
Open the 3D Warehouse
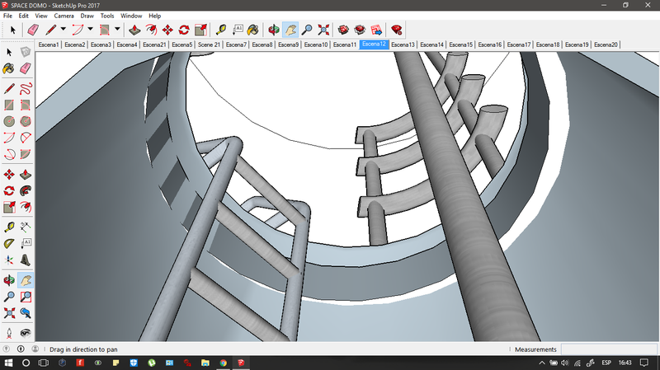coord(344,30)
